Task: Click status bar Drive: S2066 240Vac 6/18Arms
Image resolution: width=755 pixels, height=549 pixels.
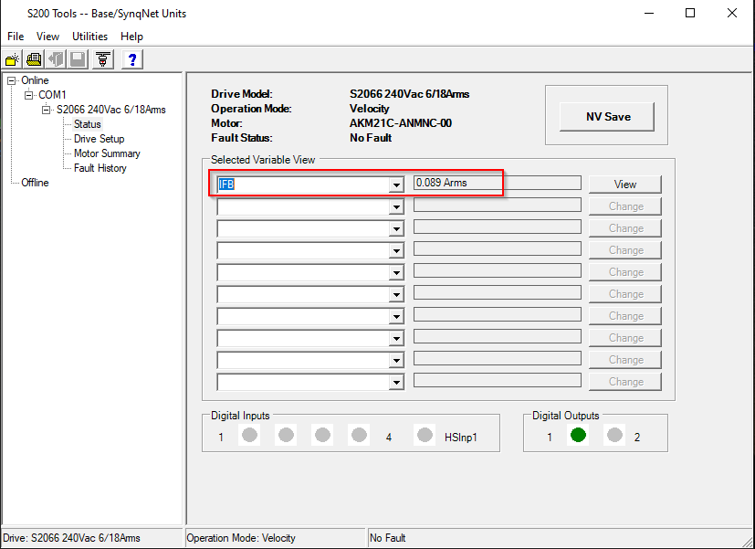Action: click(x=92, y=538)
